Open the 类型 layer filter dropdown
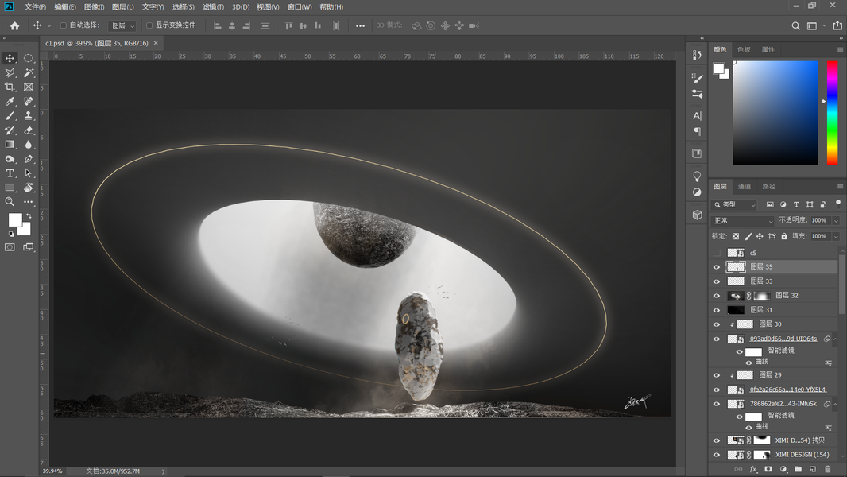Viewport: 847px width, 477px height. tap(735, 205)
